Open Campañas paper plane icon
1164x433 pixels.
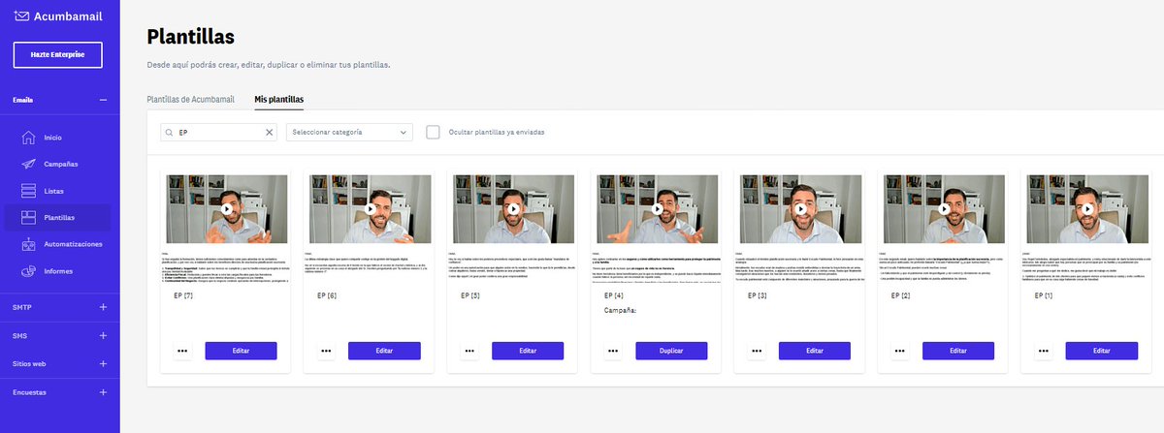click(28, 164)
